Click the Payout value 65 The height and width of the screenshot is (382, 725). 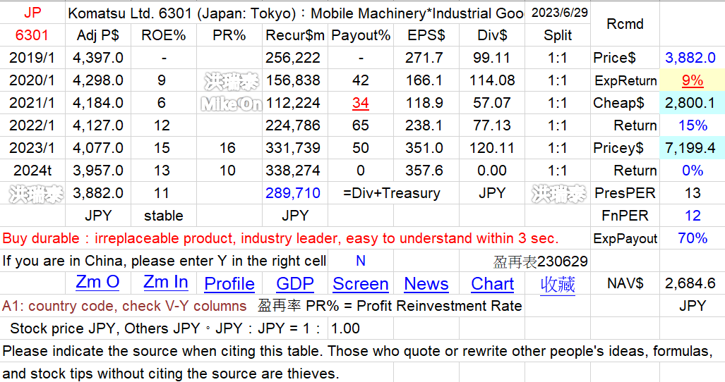361,125
